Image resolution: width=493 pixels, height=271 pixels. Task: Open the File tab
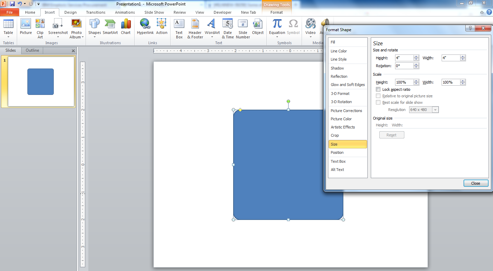tap(10, 12)
